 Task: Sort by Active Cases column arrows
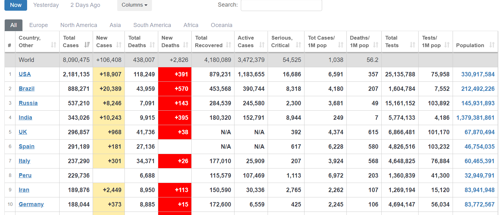pyautogui.click(x=262, y=45)
